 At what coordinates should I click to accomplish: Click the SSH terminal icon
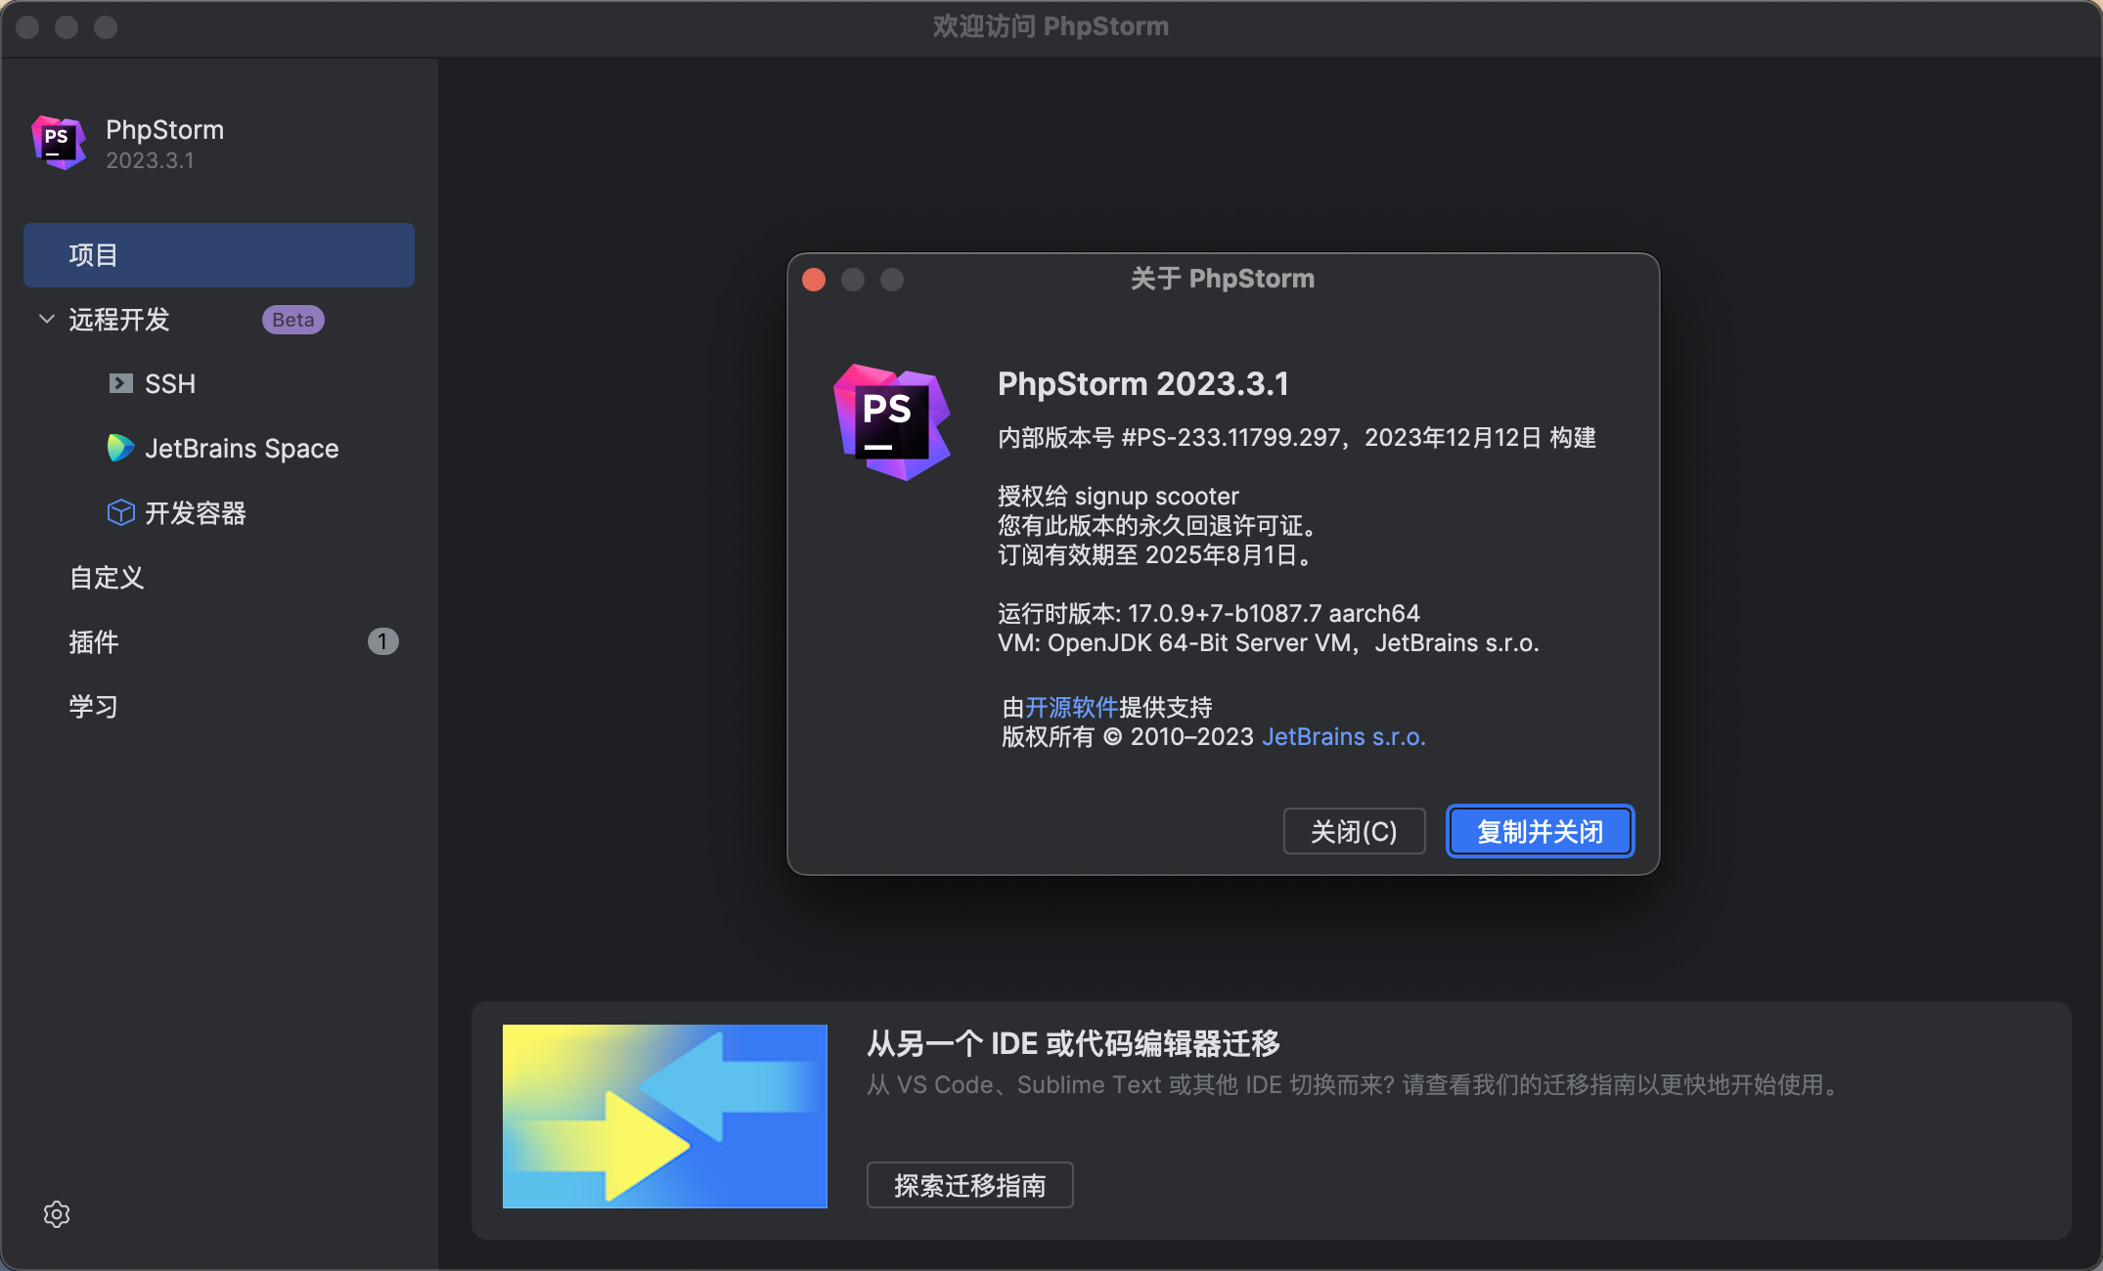tap(120, 383)
